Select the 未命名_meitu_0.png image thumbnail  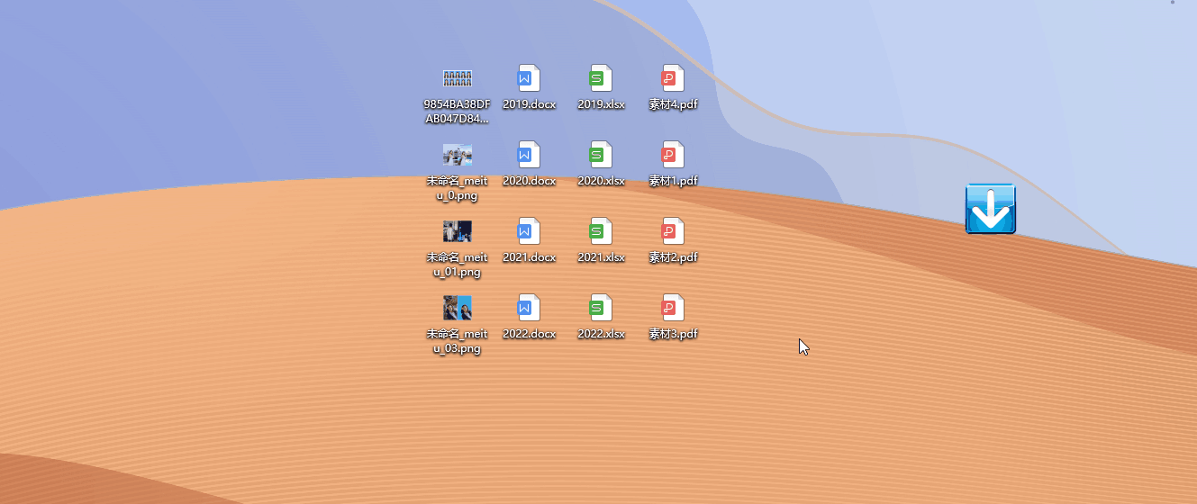click(458, 155)
